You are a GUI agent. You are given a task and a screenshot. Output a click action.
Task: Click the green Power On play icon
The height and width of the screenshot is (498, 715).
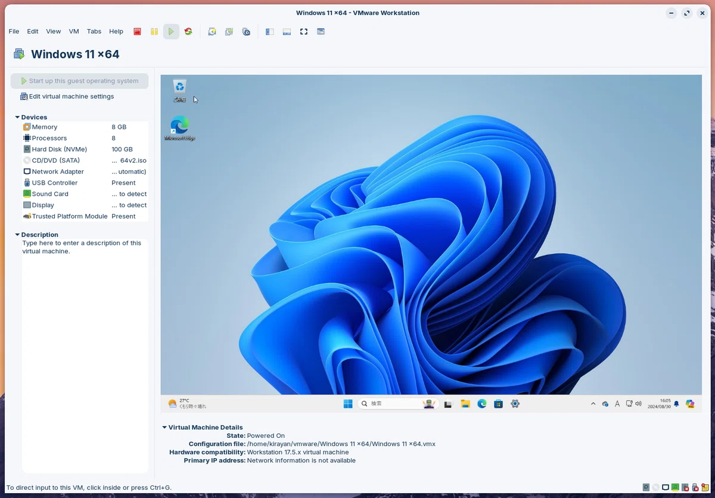(x=171, y=32)
